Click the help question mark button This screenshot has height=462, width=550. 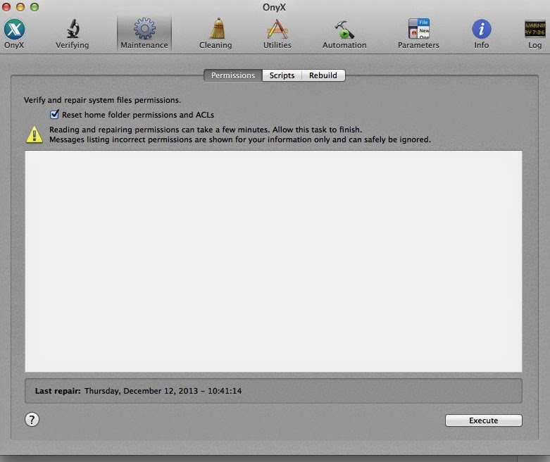coord(32,419)
